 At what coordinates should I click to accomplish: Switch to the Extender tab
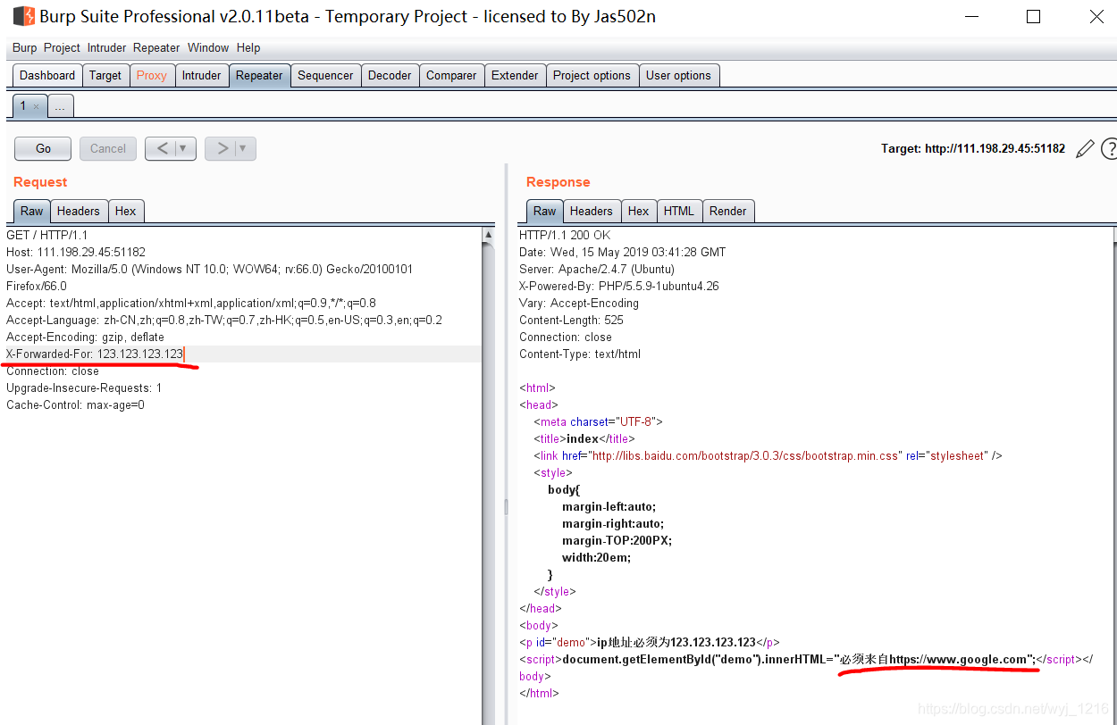coord(515,76)
